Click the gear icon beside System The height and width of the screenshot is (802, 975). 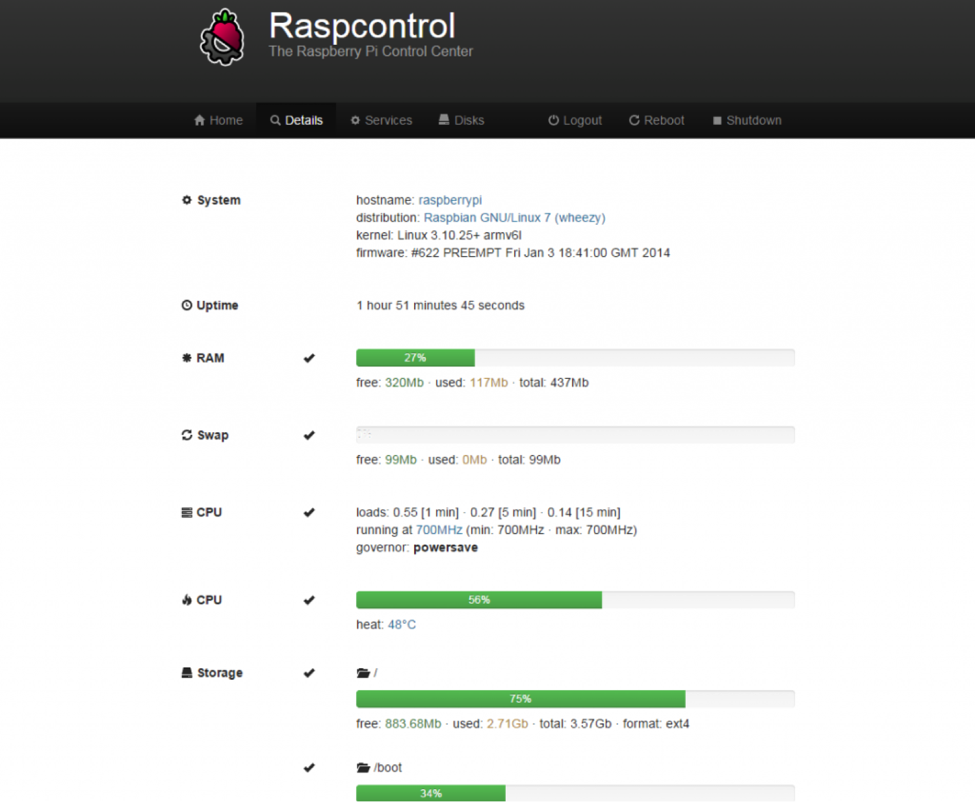coord(187,200)
